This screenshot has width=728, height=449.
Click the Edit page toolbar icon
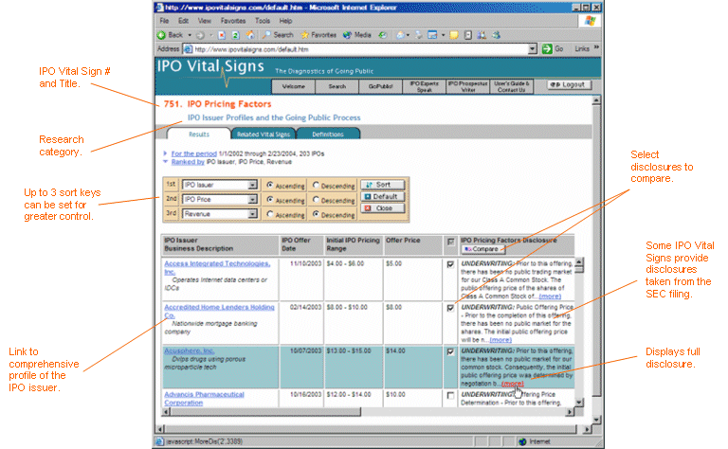point(432,35)
